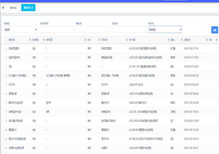
Task: Click the blue 查询 search button
Action: [x=215, y=30]
